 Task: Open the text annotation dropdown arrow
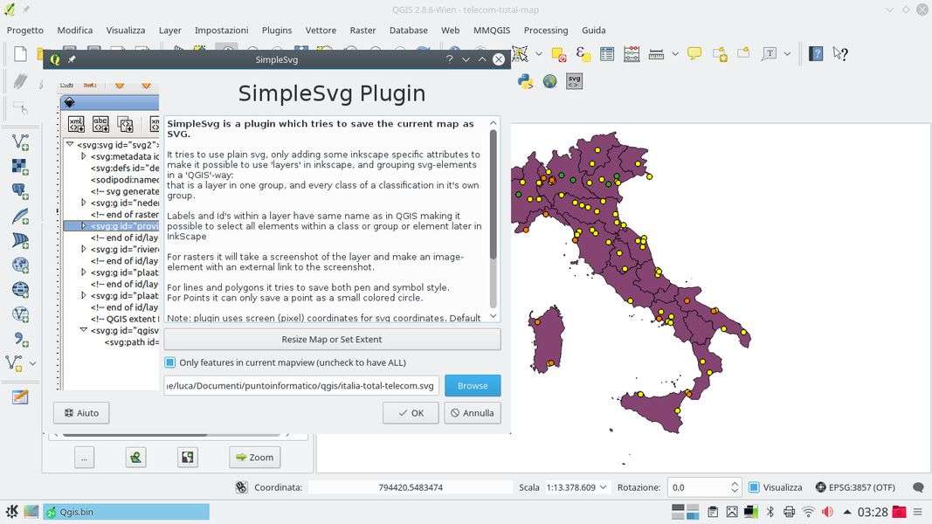coord(787,54)
